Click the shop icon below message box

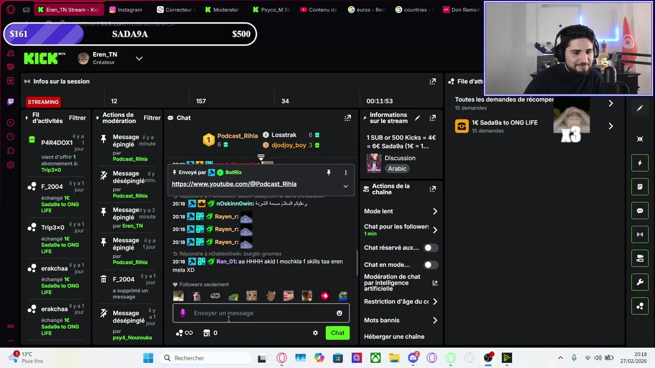click(207, 333)
